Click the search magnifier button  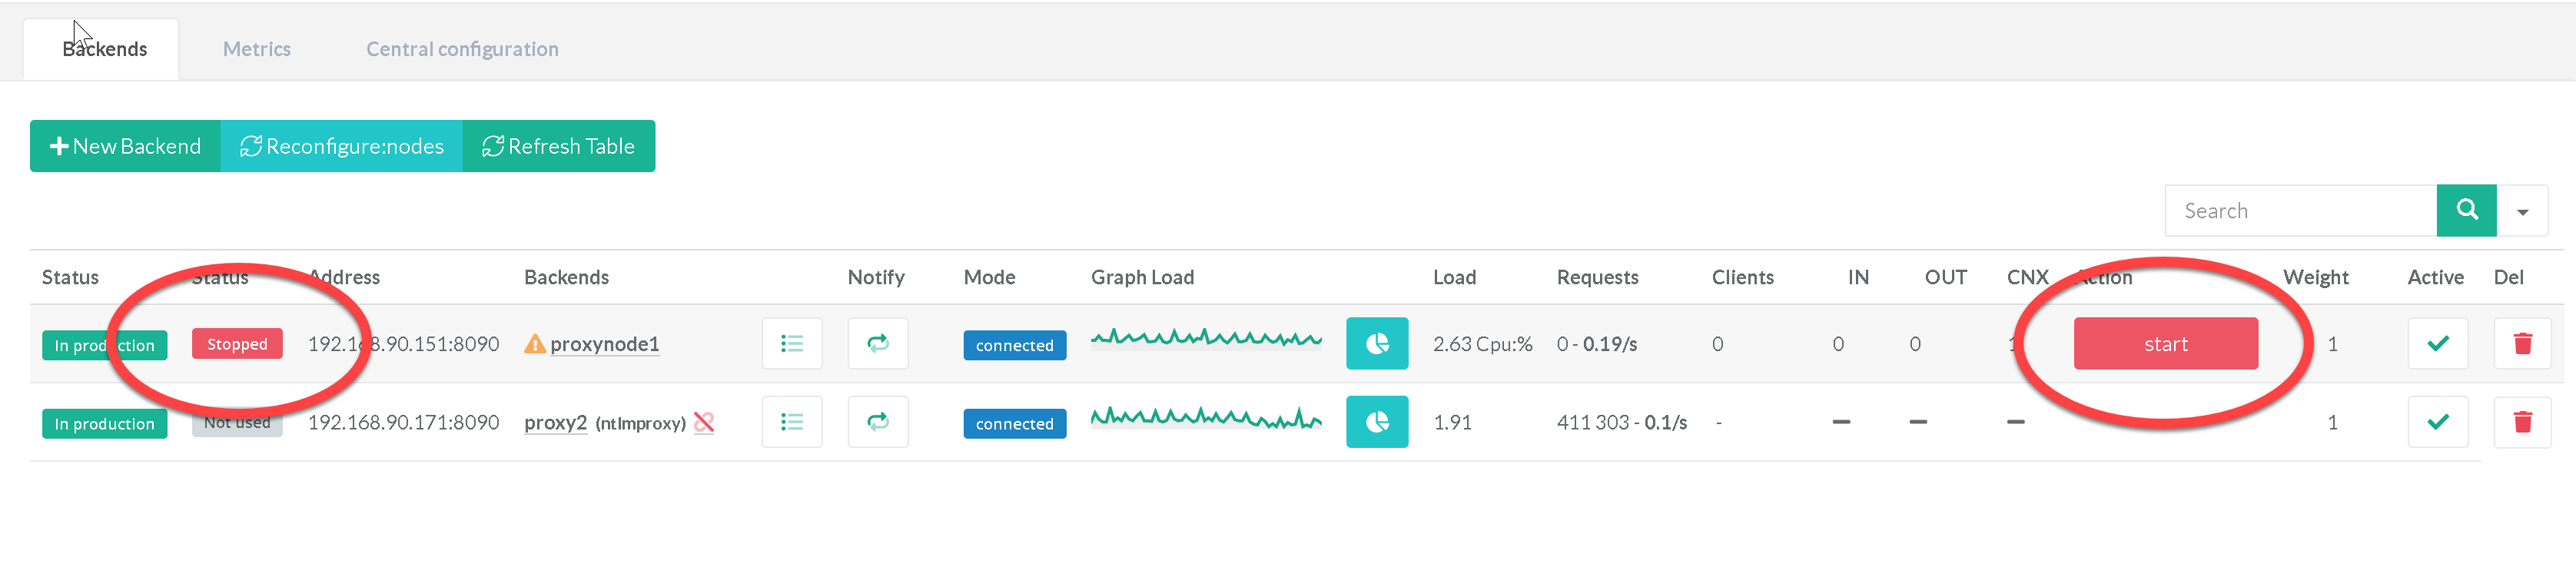2466,211
